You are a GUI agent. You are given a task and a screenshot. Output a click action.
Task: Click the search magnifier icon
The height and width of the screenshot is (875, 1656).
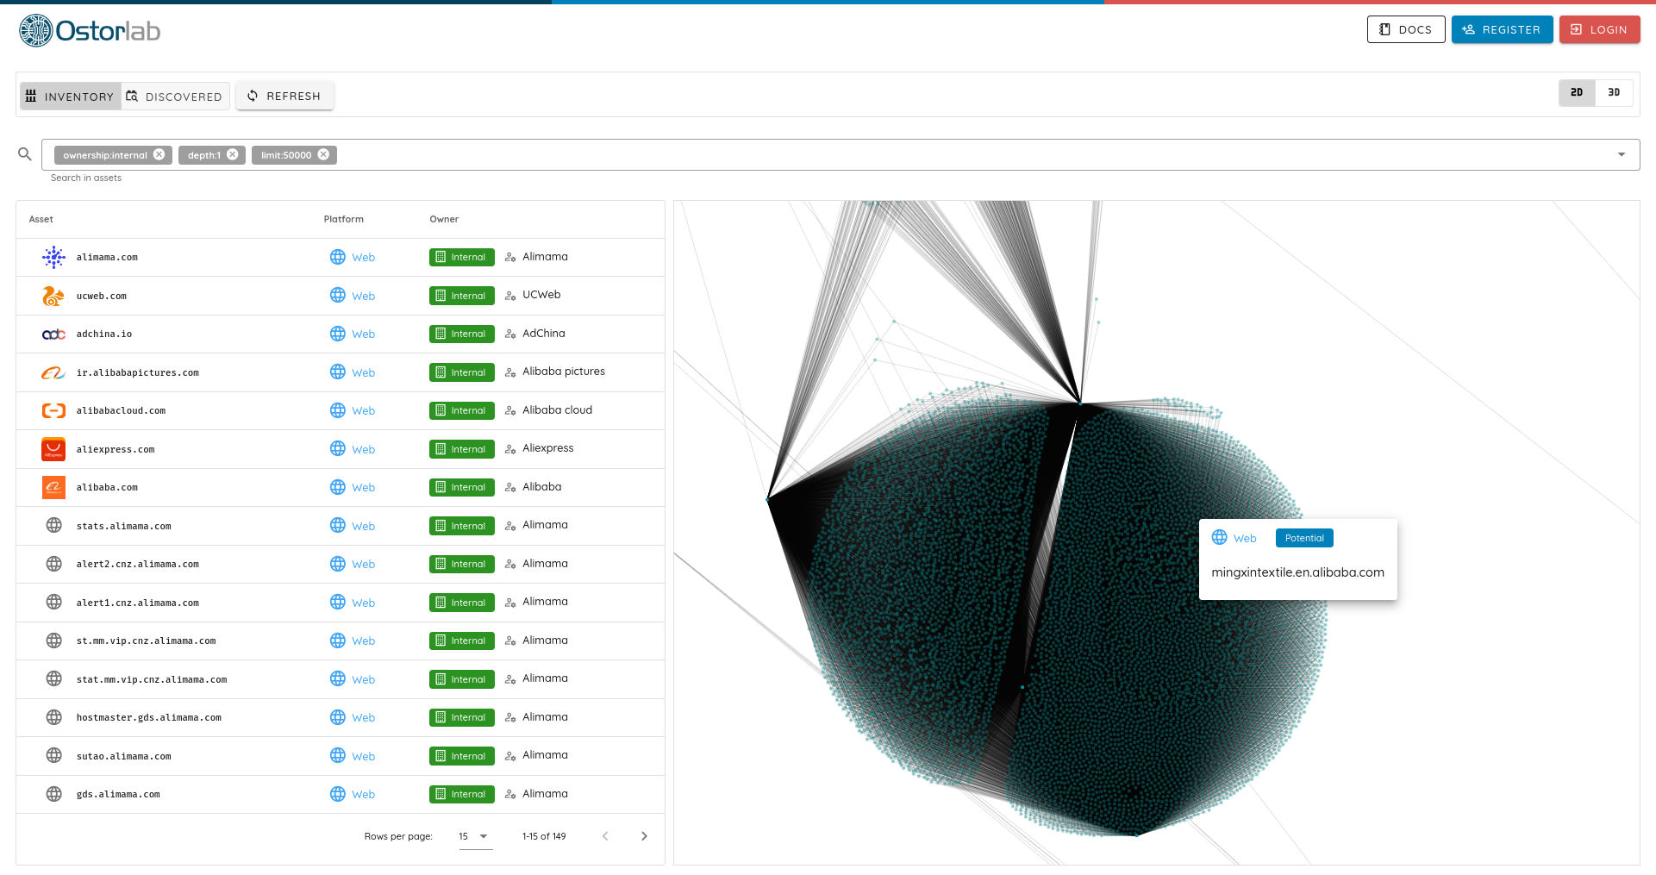pos(25,154)
